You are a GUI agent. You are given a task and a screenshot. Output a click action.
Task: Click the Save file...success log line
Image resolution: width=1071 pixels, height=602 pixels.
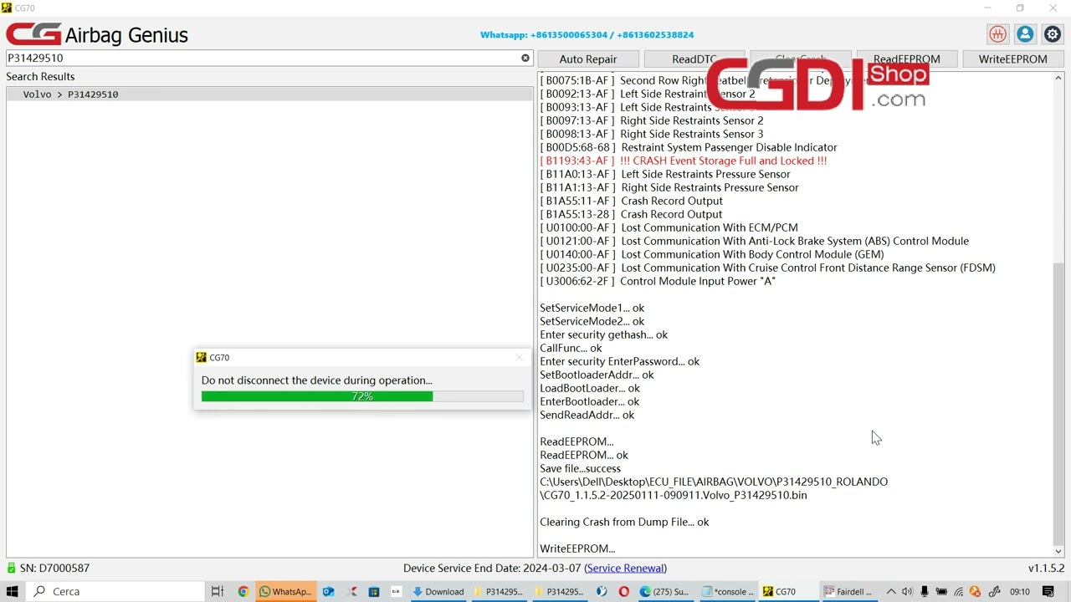click(x=581, y=468)
